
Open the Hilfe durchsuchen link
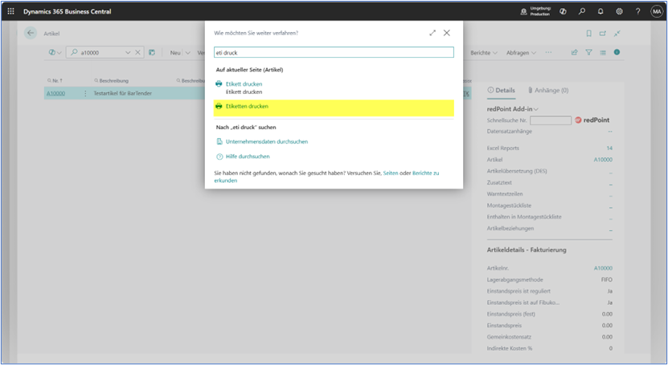point(248,156)
